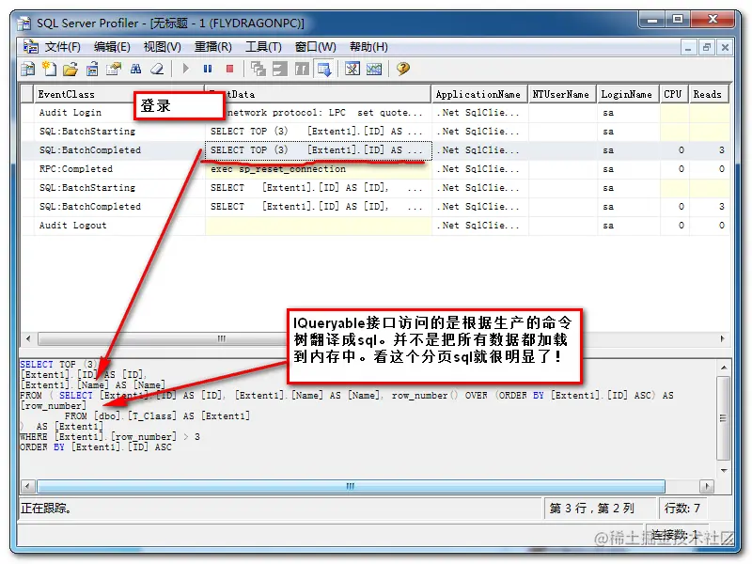Click the ApplicationName column header
Image resolution: width=752 pixels, height=564 pixels.
[478, 95]
